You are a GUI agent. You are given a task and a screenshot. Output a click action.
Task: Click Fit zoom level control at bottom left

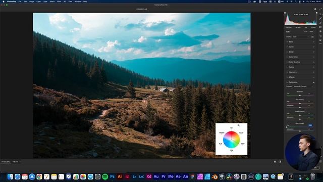[6, 162]
